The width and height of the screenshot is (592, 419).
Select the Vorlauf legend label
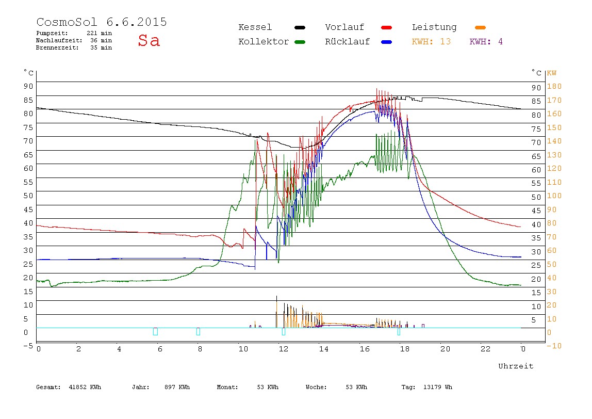[x=344, y=27]
